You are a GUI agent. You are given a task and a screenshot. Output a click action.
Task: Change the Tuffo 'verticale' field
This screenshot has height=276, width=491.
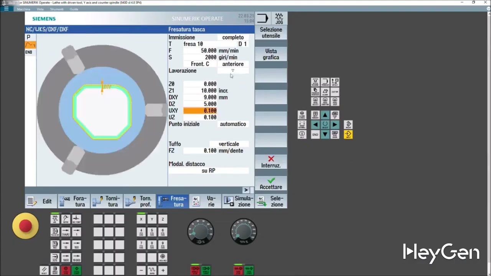229,144
